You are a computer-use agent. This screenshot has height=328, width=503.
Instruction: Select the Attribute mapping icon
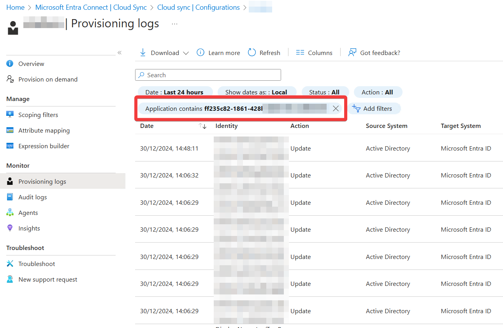9,130
